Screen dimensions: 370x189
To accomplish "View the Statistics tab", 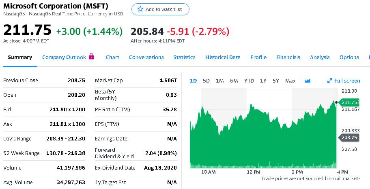I will click(x=185, y=57).
